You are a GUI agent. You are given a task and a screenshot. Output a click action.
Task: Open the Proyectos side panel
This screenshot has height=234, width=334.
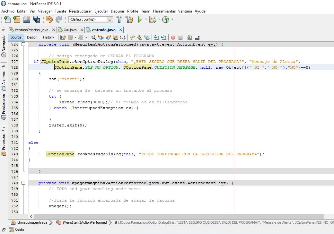(x=4, y=145)
